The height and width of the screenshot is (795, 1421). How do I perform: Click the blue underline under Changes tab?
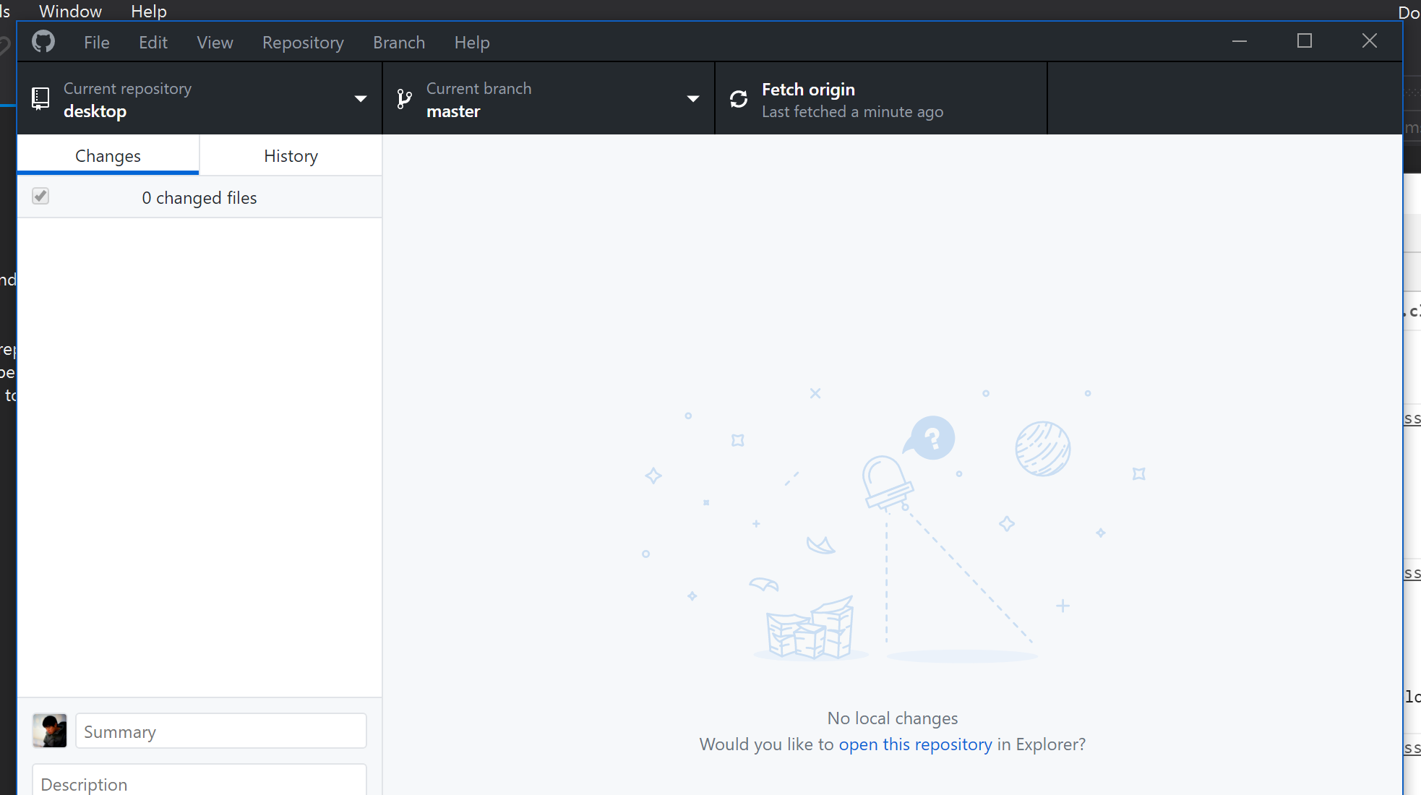pos(107,172)
